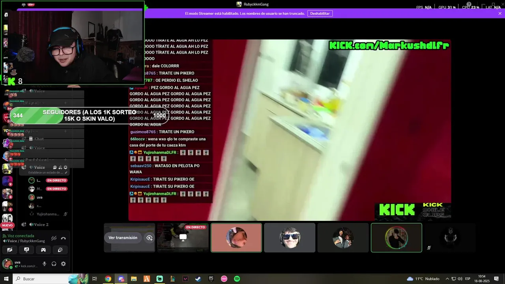The height and width of the screenshot is (284, 505).
Task: Select participant tile with rainbow ring avatar
Action: pos(397,237)
